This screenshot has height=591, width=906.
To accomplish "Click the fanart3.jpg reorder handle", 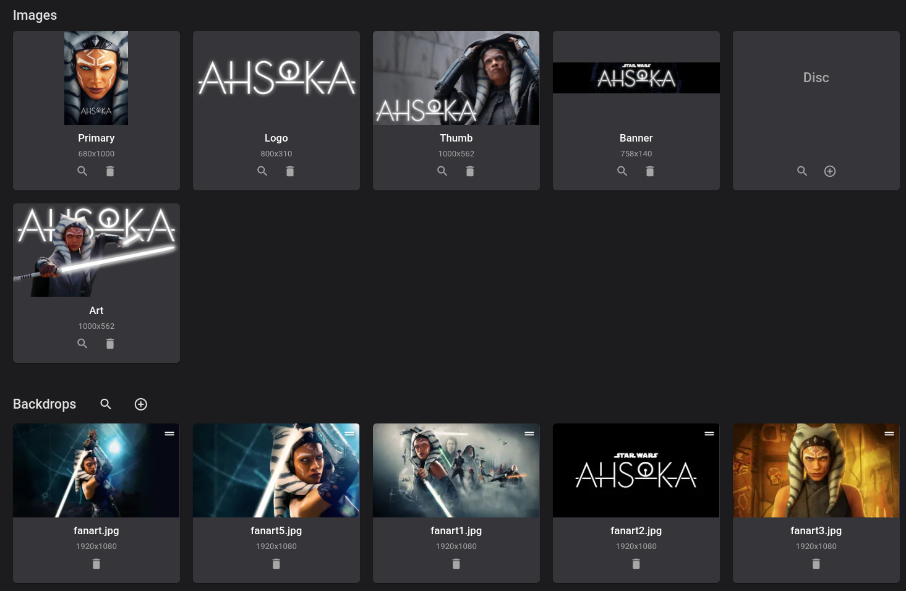I will [x=889, y=434].
